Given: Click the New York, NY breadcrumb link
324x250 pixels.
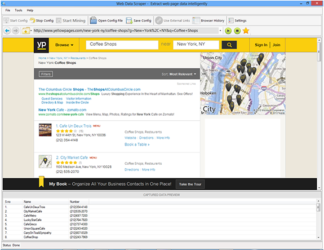Looking at the screenshot, I should click(x=59, y=58).
